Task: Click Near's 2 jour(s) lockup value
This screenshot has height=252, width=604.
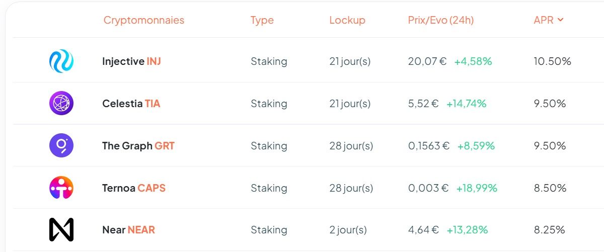Action: click(x=348, y=230)
